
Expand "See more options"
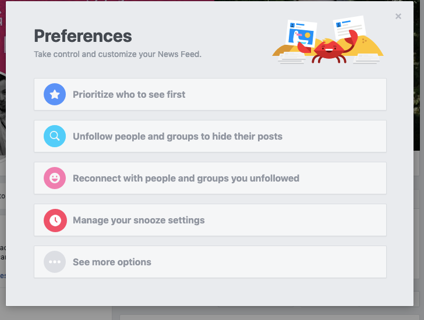click(x=112, y=262)
